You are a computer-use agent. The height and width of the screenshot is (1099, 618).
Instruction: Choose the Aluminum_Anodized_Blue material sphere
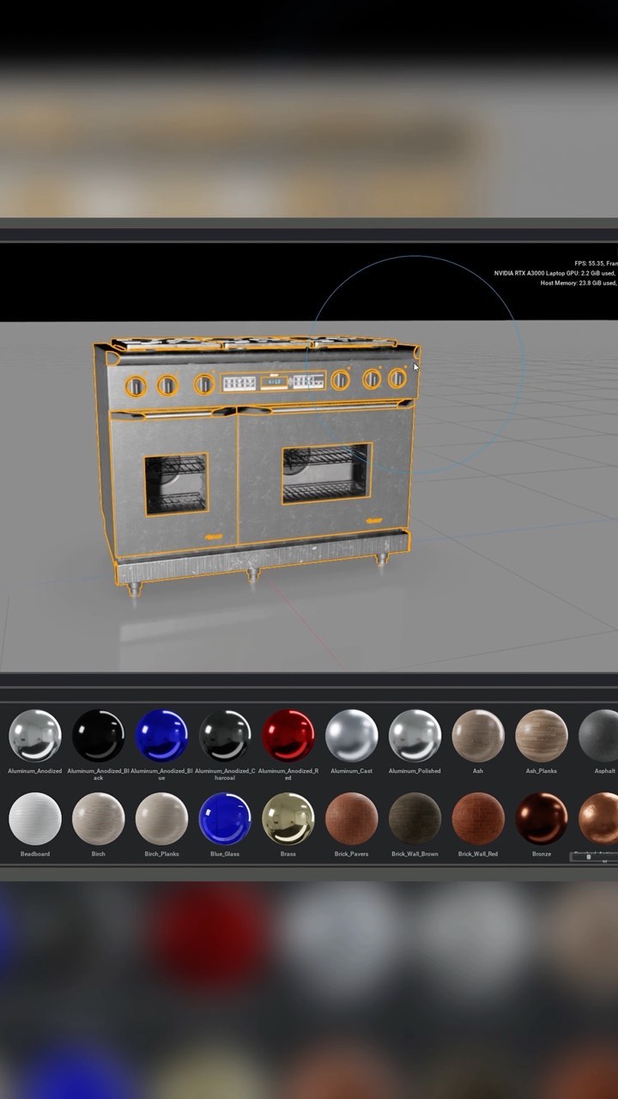(x=161, y=736)
